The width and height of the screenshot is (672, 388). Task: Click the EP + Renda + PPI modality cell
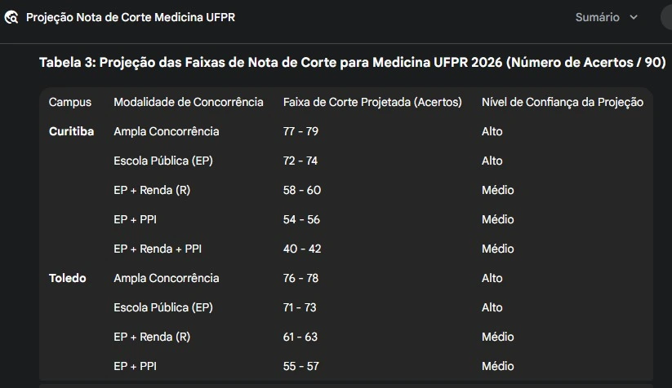pyautogui.click(x=158, y=249)
